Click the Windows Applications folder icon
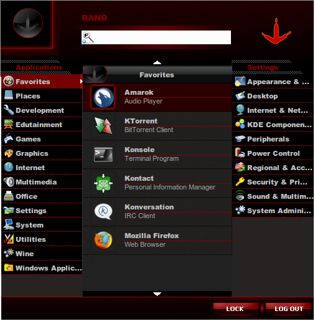This screenshot has width=315, height=321. 9,267
